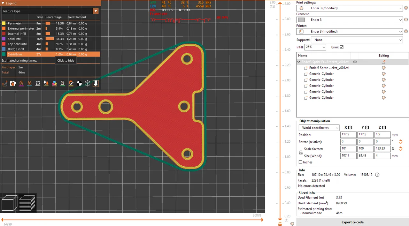Open Print settings preset dropdown
The image size is (409, 226).
(350, 8)
